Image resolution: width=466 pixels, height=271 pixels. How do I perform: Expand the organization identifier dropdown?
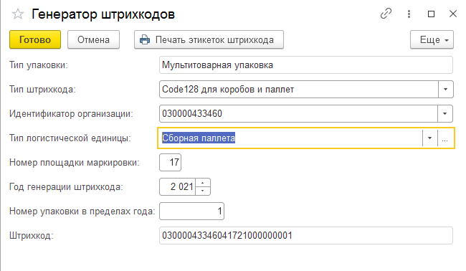(x=445, y=113)
